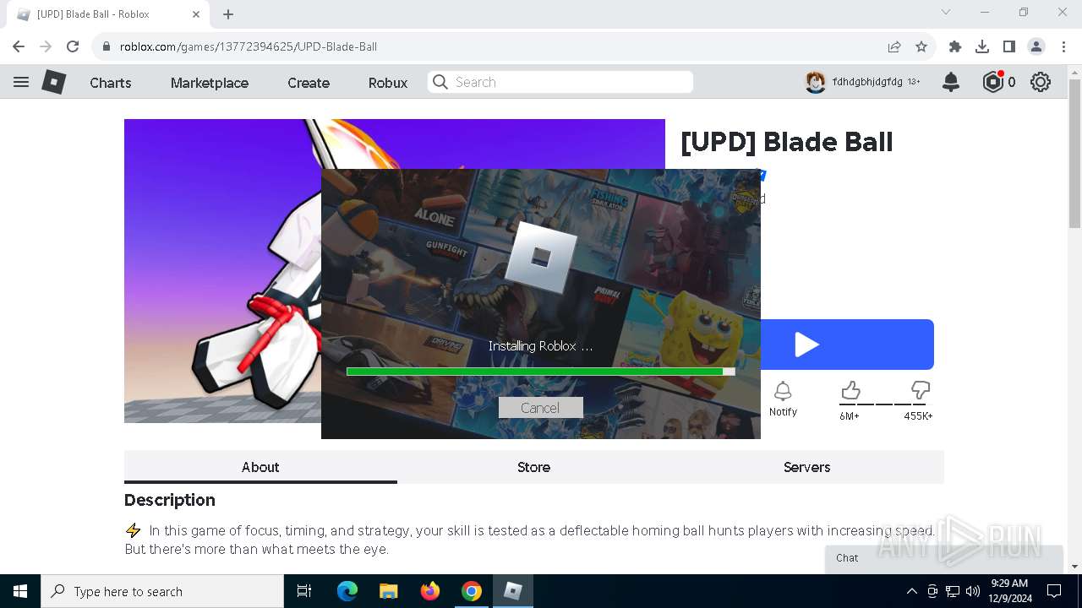Open the Robux balance icon

(992, 82)
